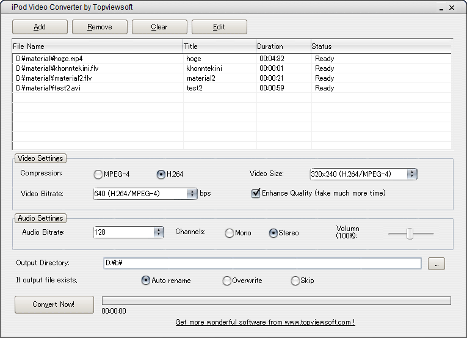The height and width of the screenshot is (338, 467).
Task: Click the title cell 'material2'
Action: [x=201, y=78]
